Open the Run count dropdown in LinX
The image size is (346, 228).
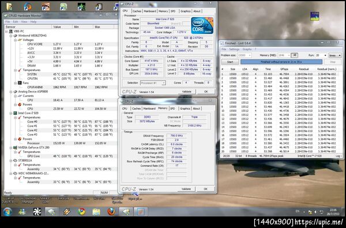(x=325, y=55)
